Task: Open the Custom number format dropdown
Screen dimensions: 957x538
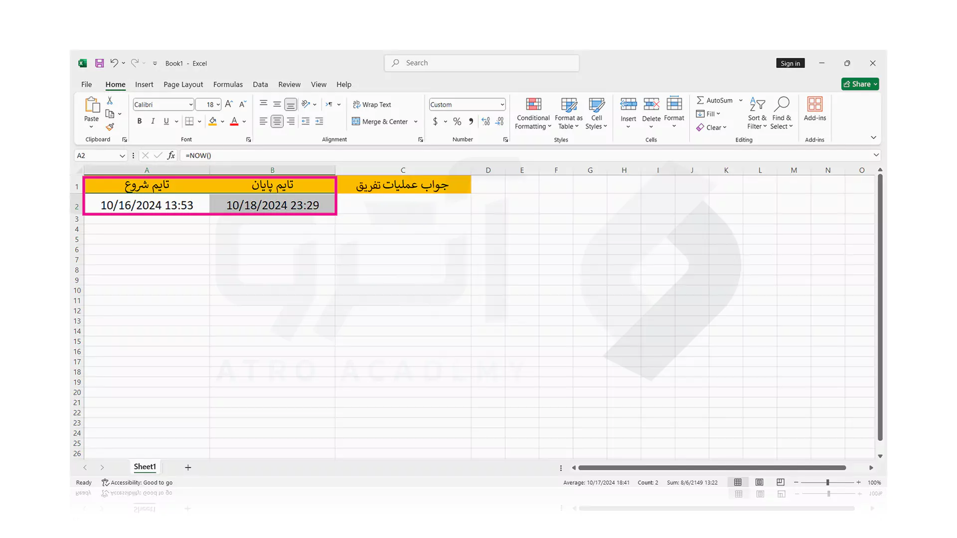Action: (x=502, y=105)
